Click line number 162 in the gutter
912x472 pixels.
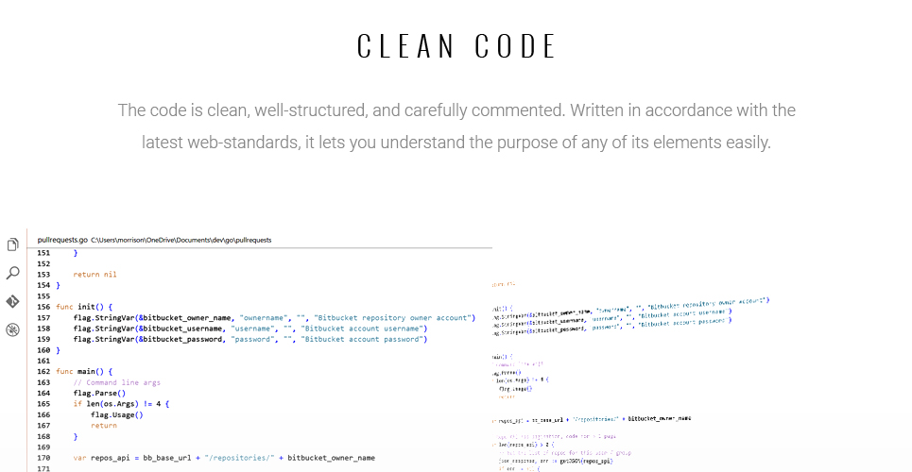pyautogui.click(x=43, y=371)
